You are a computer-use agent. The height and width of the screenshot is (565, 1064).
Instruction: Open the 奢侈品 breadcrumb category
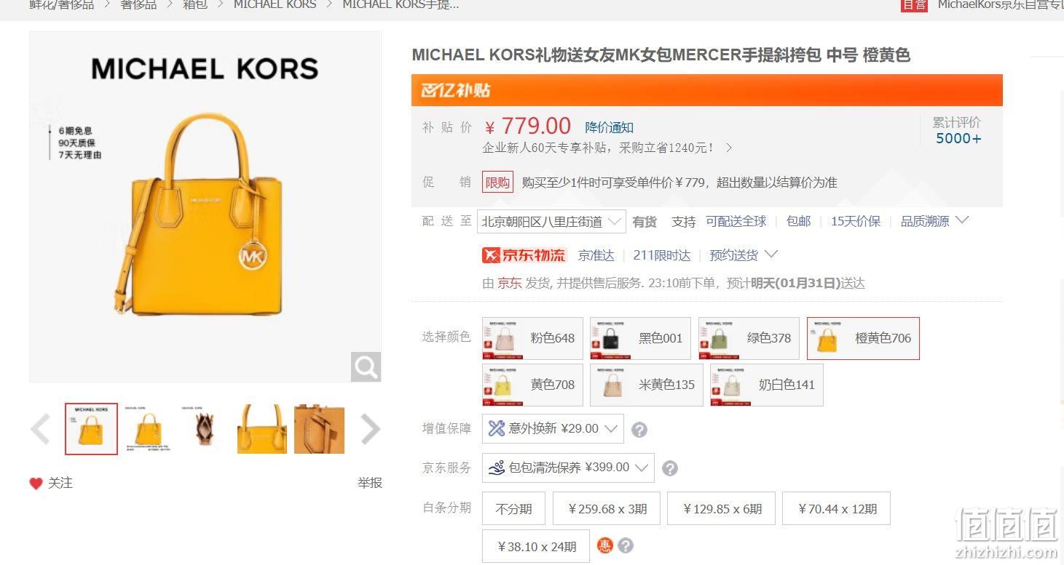138,5
